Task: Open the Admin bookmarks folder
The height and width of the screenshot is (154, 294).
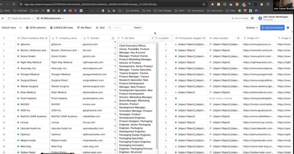Action: click(x=5, y=11)
